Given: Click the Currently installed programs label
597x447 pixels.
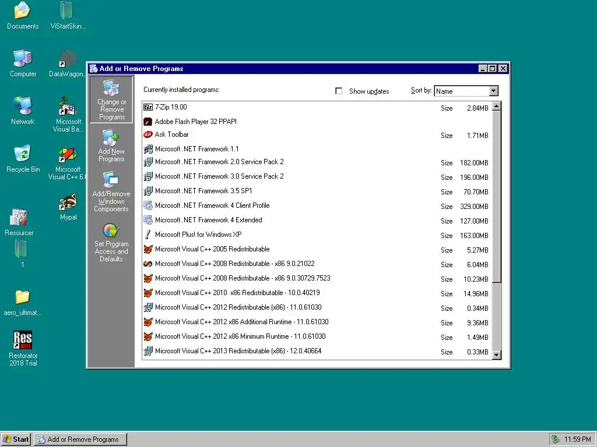Looking at the screenshot, I should [181, 90].
